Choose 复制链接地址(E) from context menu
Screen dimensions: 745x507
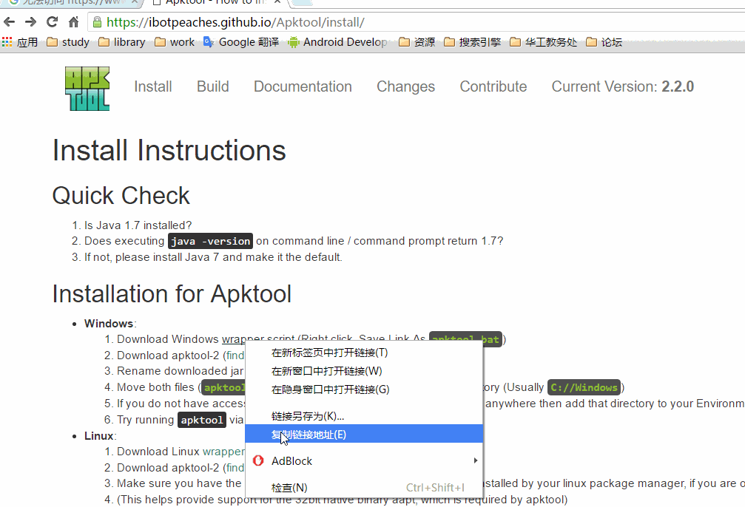(364, 434)
